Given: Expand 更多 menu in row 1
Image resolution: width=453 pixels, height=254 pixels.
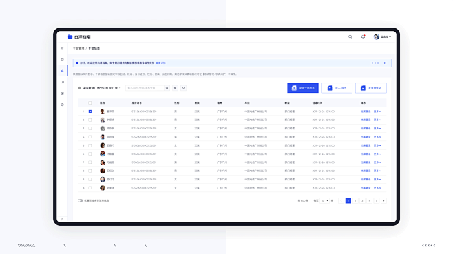Looking at the screenshot, I should [x=377, y=112].
